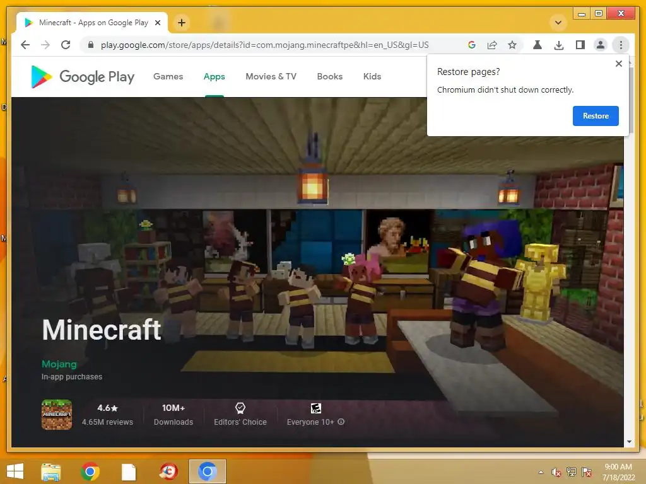Open the content rating info icon
Viewport: 646px width, 484px height.
341,422
